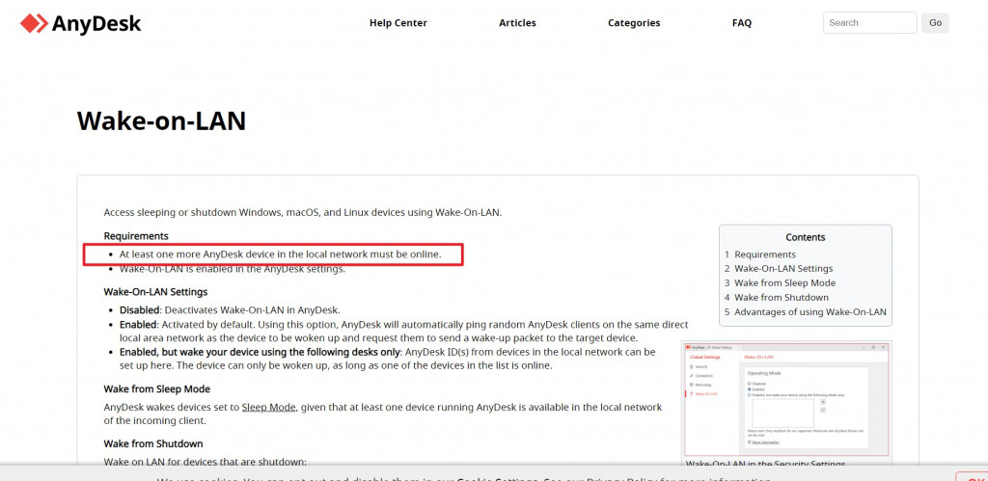This screenshot has width=988, height=481.
Task: Click 'Wake-On-LAN is enabled in the AnyDesk settings' bullet
Action: point(233,269)
